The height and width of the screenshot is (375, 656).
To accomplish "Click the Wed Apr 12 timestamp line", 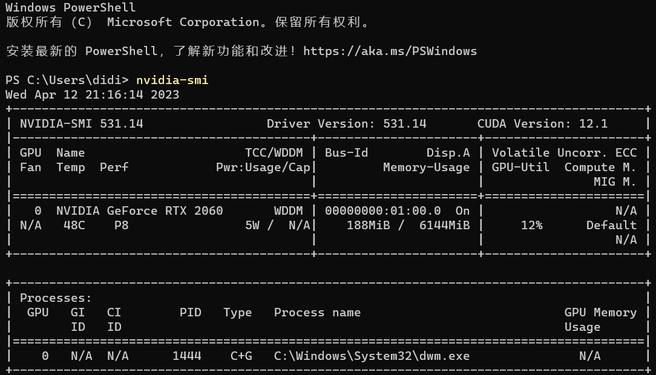I will pos(92,94).
